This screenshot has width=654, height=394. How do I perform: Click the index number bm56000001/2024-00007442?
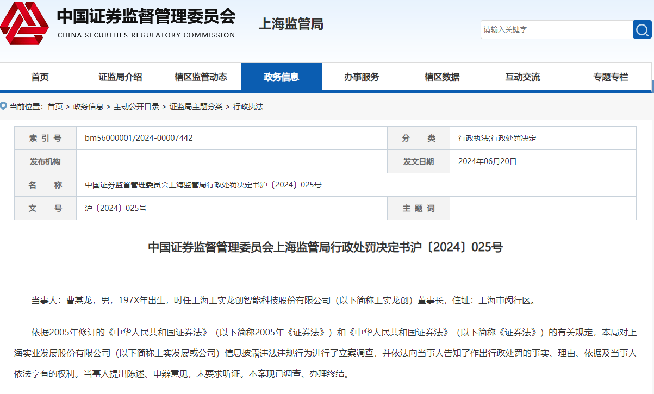139,138
